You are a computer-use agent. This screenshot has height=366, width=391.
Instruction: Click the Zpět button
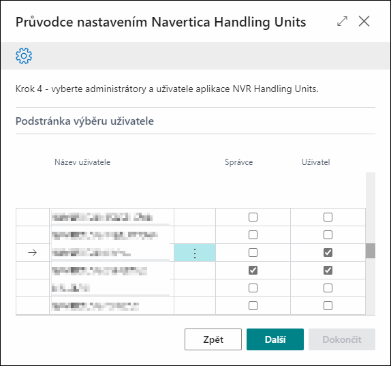[213, 339]
